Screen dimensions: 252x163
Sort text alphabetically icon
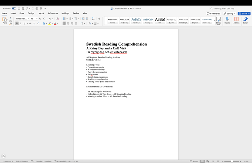[x=93, y=18]
